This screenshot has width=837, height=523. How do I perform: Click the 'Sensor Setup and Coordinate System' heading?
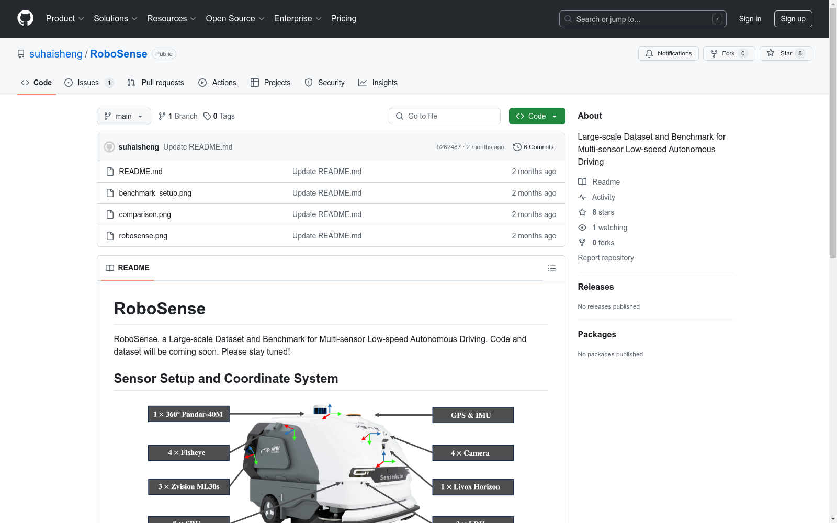tap(226, 379)
